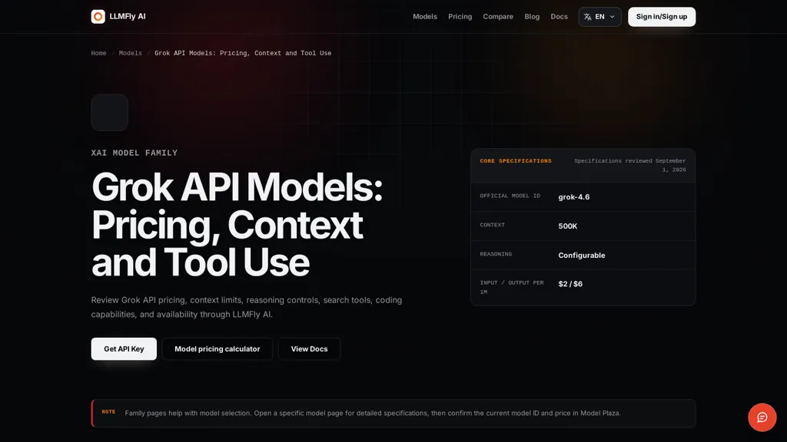Click the CONTEXT label in specifications
787x442 pixels.
coord(493,225)
